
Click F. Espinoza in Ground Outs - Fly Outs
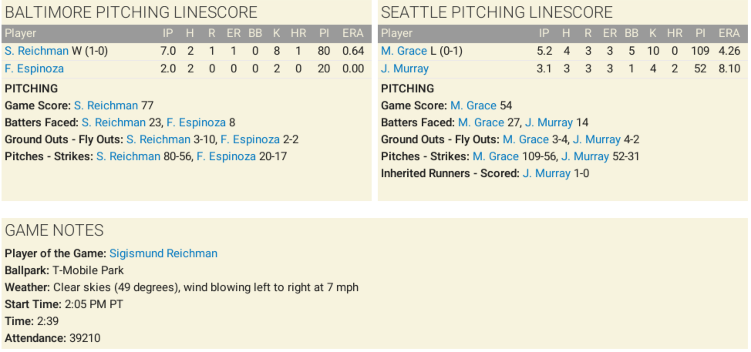[x=250, y=139]
